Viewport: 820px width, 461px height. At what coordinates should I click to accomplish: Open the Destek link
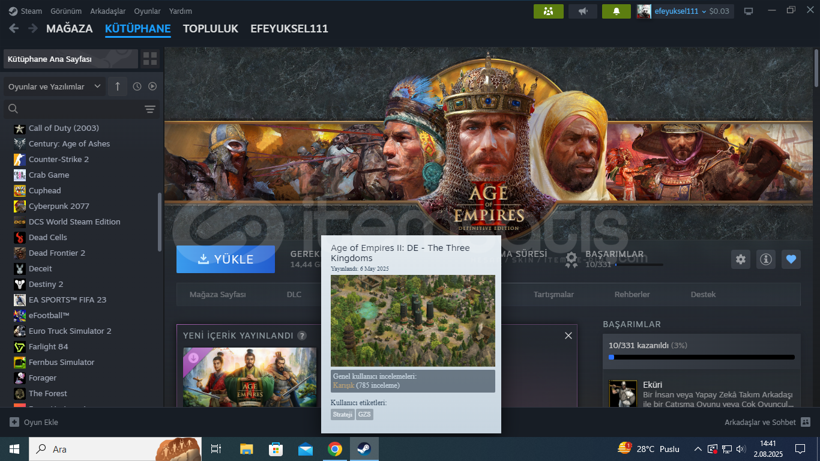pos(703,294)
